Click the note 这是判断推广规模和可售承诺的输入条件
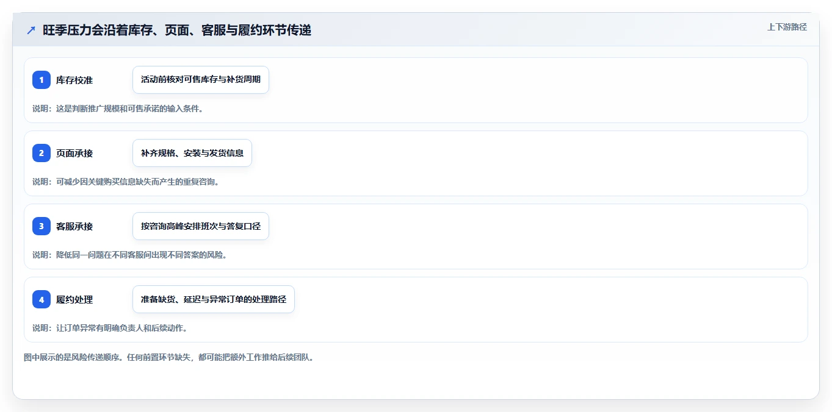832x412 pixels. point(117,108)
